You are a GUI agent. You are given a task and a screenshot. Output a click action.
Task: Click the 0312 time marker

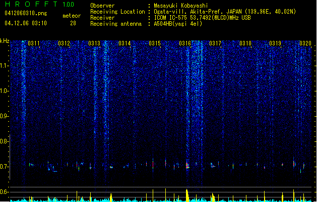pos(64,43)
